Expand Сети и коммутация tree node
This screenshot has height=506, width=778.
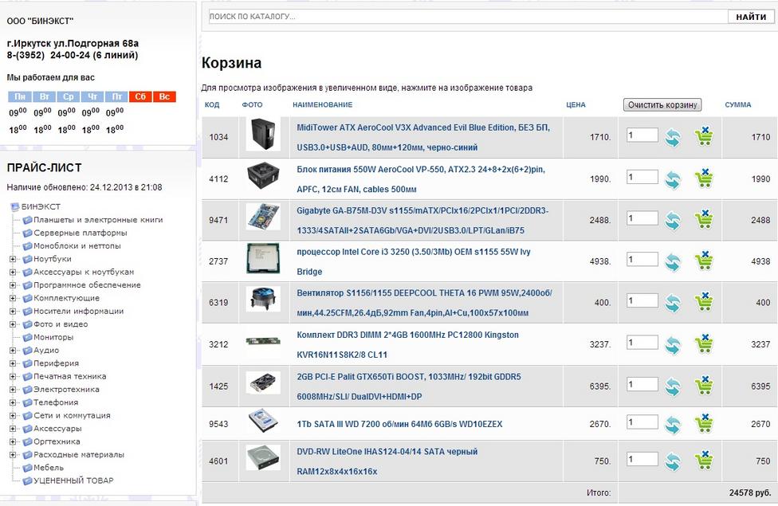13,416
